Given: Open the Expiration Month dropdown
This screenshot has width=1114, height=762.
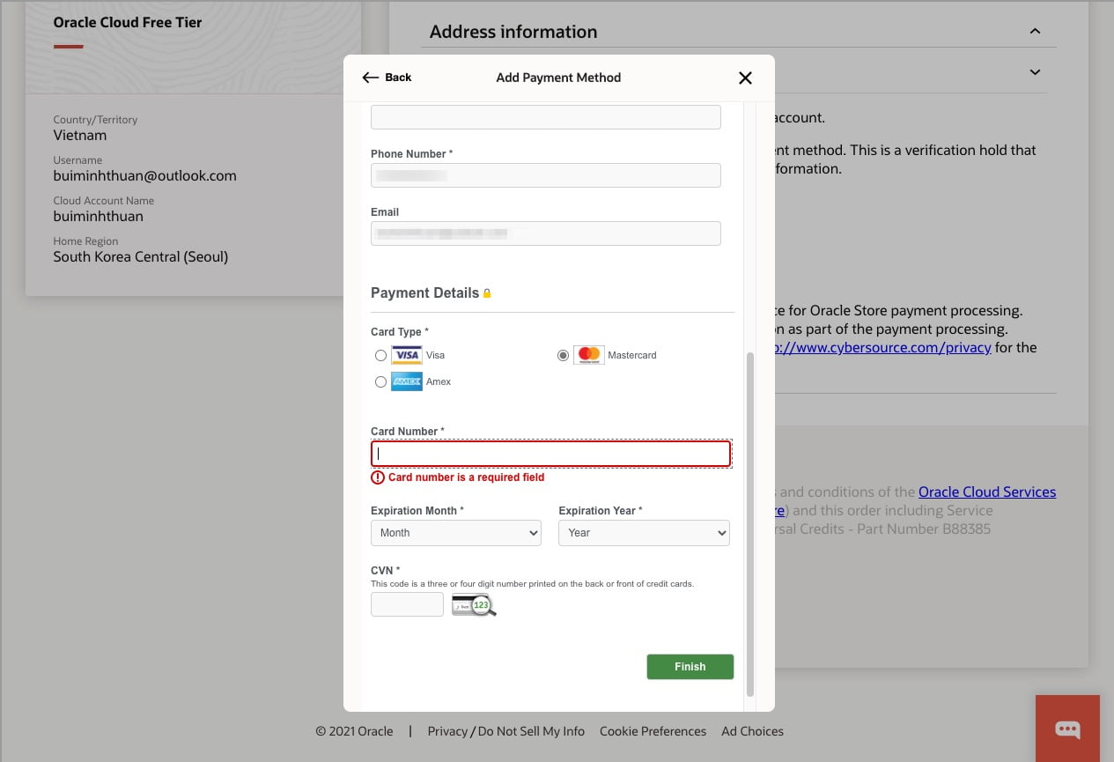Looking at the screenshot, I should click(x=456, y=533).
